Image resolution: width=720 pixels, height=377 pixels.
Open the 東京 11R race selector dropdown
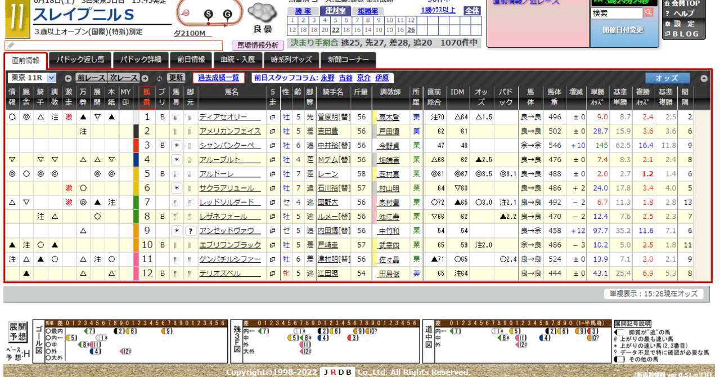[x=32, y=77]
